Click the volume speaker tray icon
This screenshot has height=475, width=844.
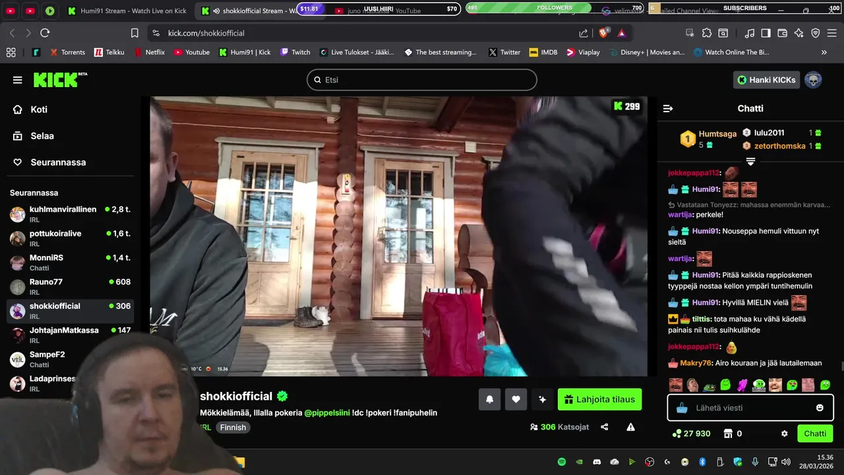(x=785, y=462)
